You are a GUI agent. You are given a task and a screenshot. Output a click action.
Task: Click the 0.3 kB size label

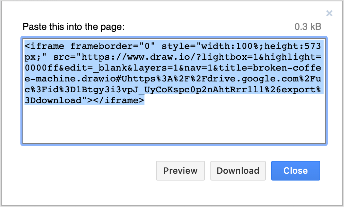[x=308, y=26]
